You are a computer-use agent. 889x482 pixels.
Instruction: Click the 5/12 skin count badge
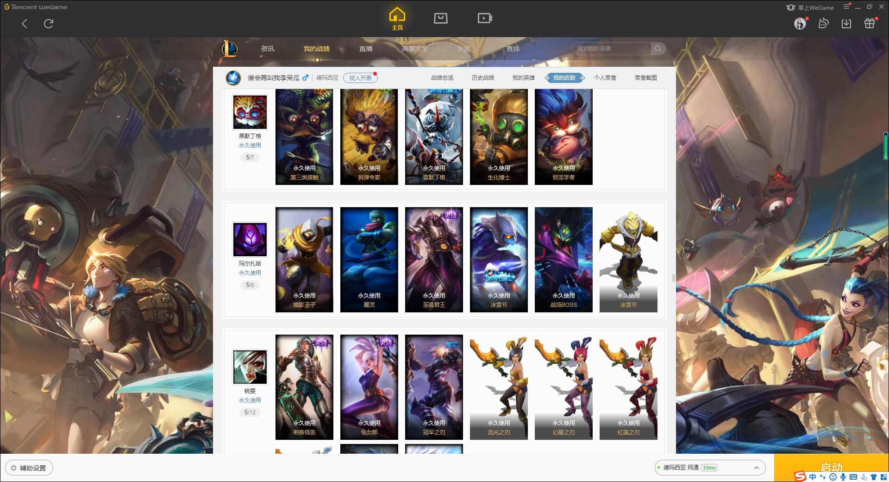click(250, 412)
